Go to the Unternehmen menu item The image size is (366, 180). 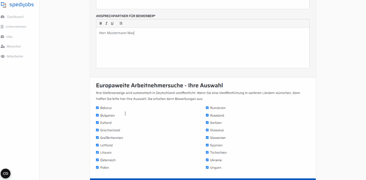point(16,27)
